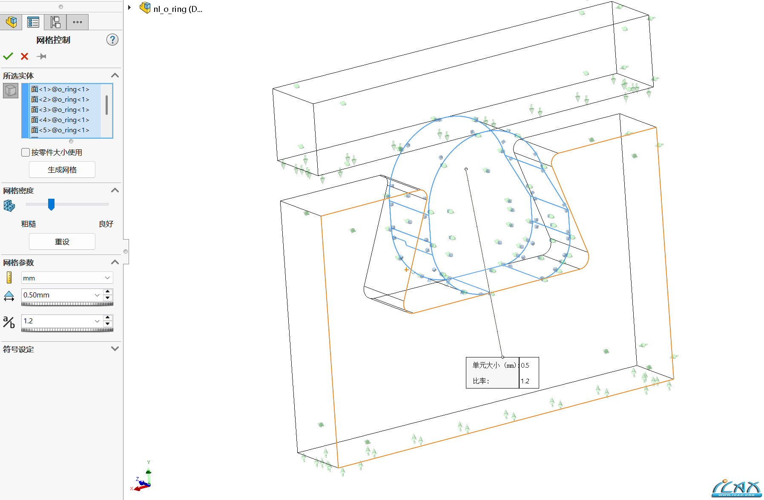Pin the property manager panel
764x500 pixels.
pyautogui.click(x=41, y=56)
